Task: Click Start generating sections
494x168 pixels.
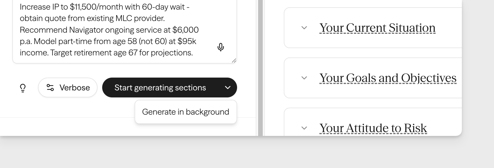Action: [160, 87]
